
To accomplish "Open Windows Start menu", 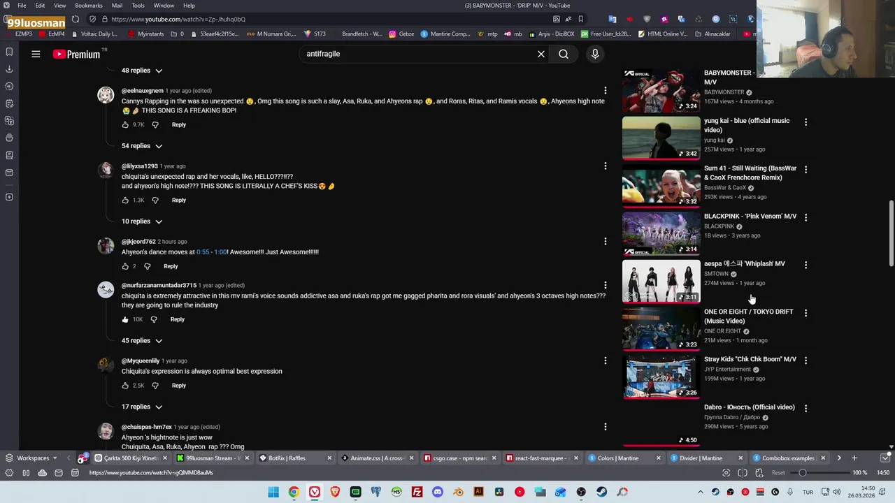I will [x=273, y=492].
